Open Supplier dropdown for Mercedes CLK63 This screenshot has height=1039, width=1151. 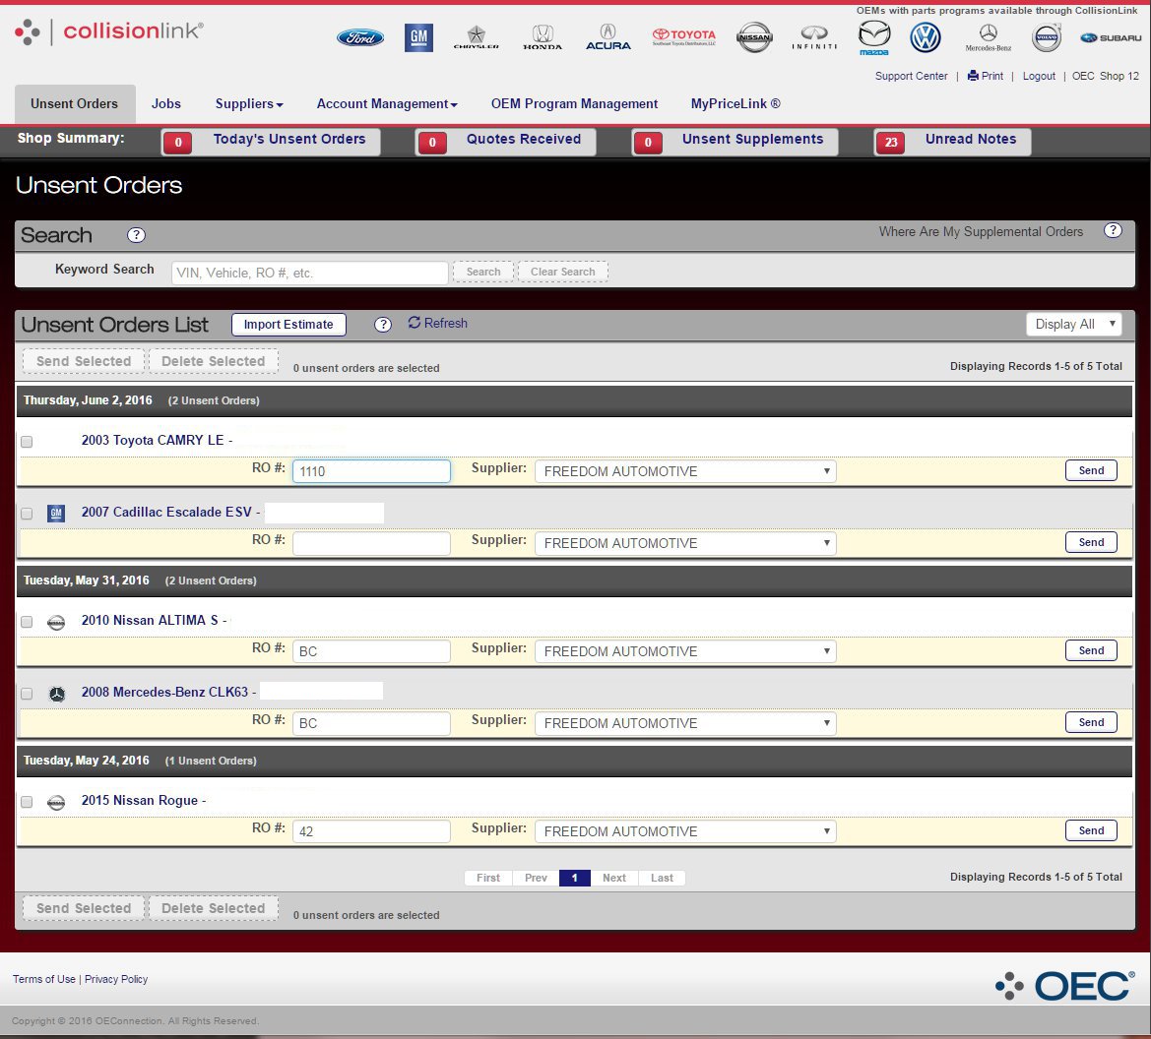685,723
